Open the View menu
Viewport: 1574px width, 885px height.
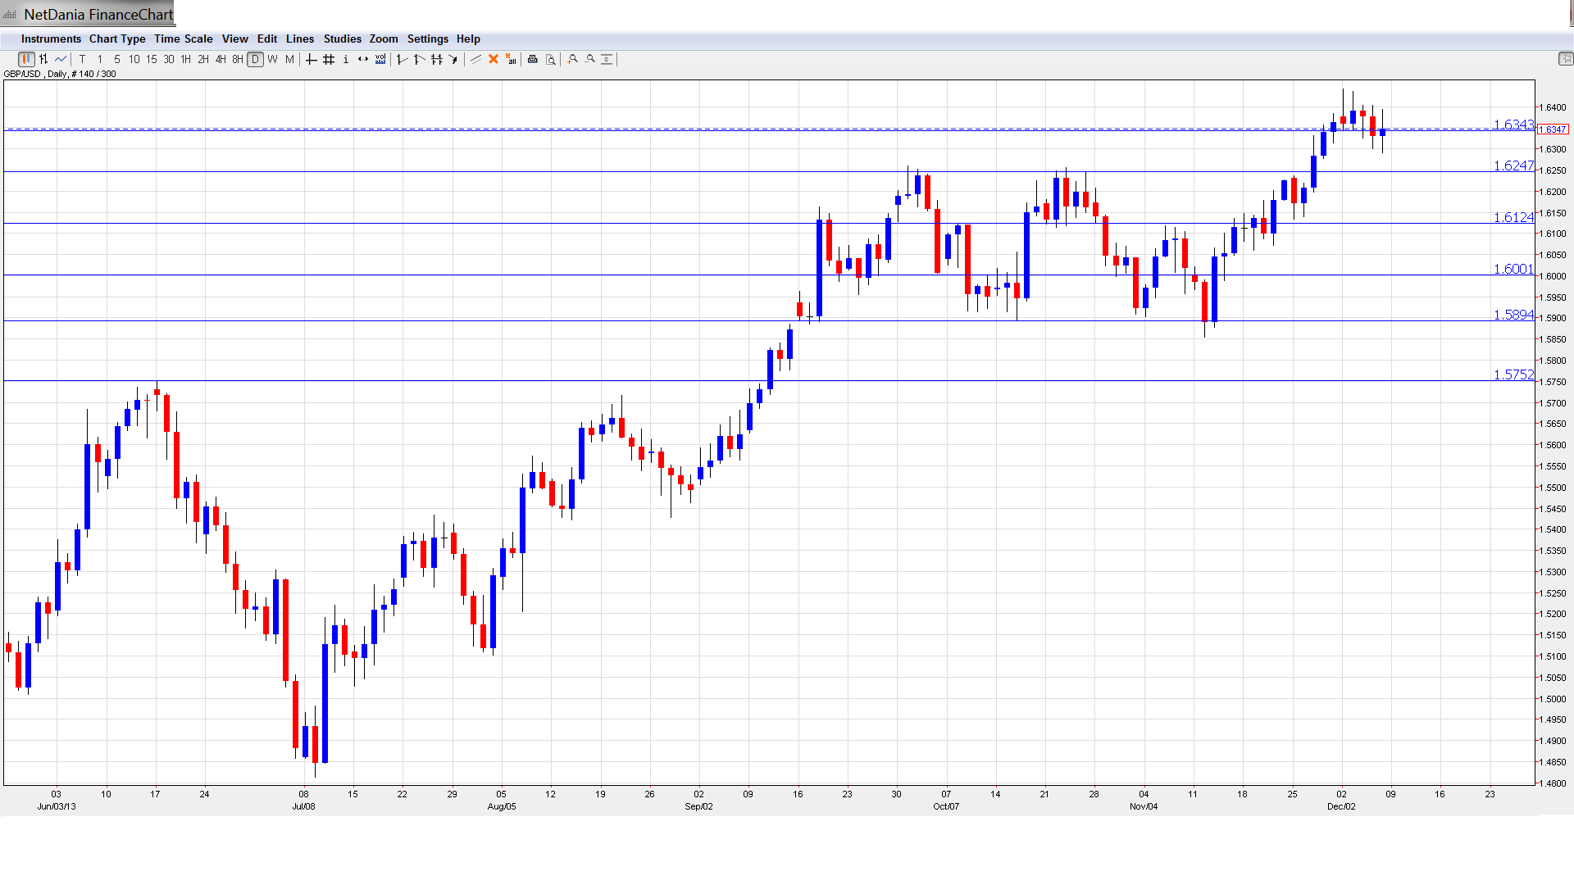(x=234, y=39)
